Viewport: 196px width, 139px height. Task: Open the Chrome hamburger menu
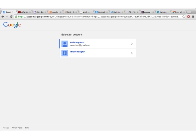(193, 17)
